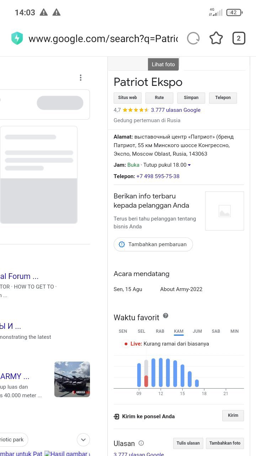Expand the related searches chevron
The width and height of the screenshot is (256, 456).
pos(83,440)
